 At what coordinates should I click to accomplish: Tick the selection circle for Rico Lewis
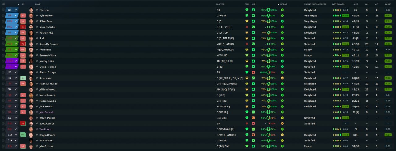[3, 78]
